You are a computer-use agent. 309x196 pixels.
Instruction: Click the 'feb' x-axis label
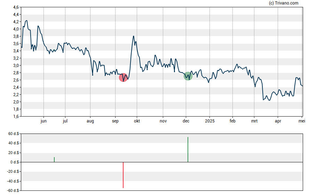point(232,121)
